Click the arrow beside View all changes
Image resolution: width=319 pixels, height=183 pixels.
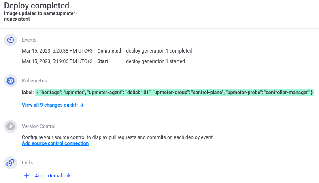pos(82,105)
